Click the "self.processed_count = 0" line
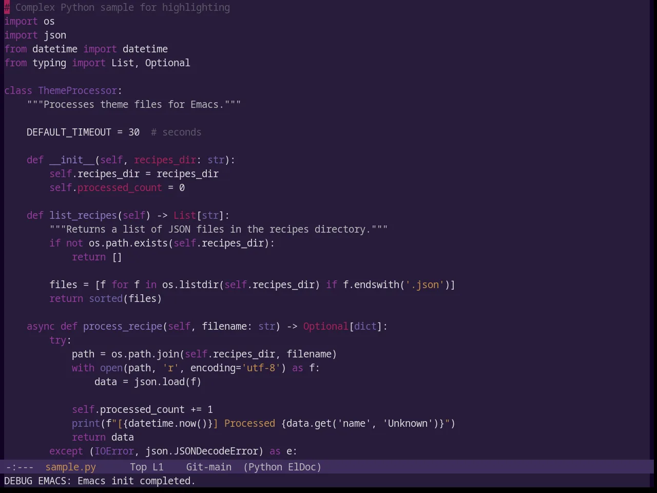Screen dimensions: 657x493 [117, 187]
